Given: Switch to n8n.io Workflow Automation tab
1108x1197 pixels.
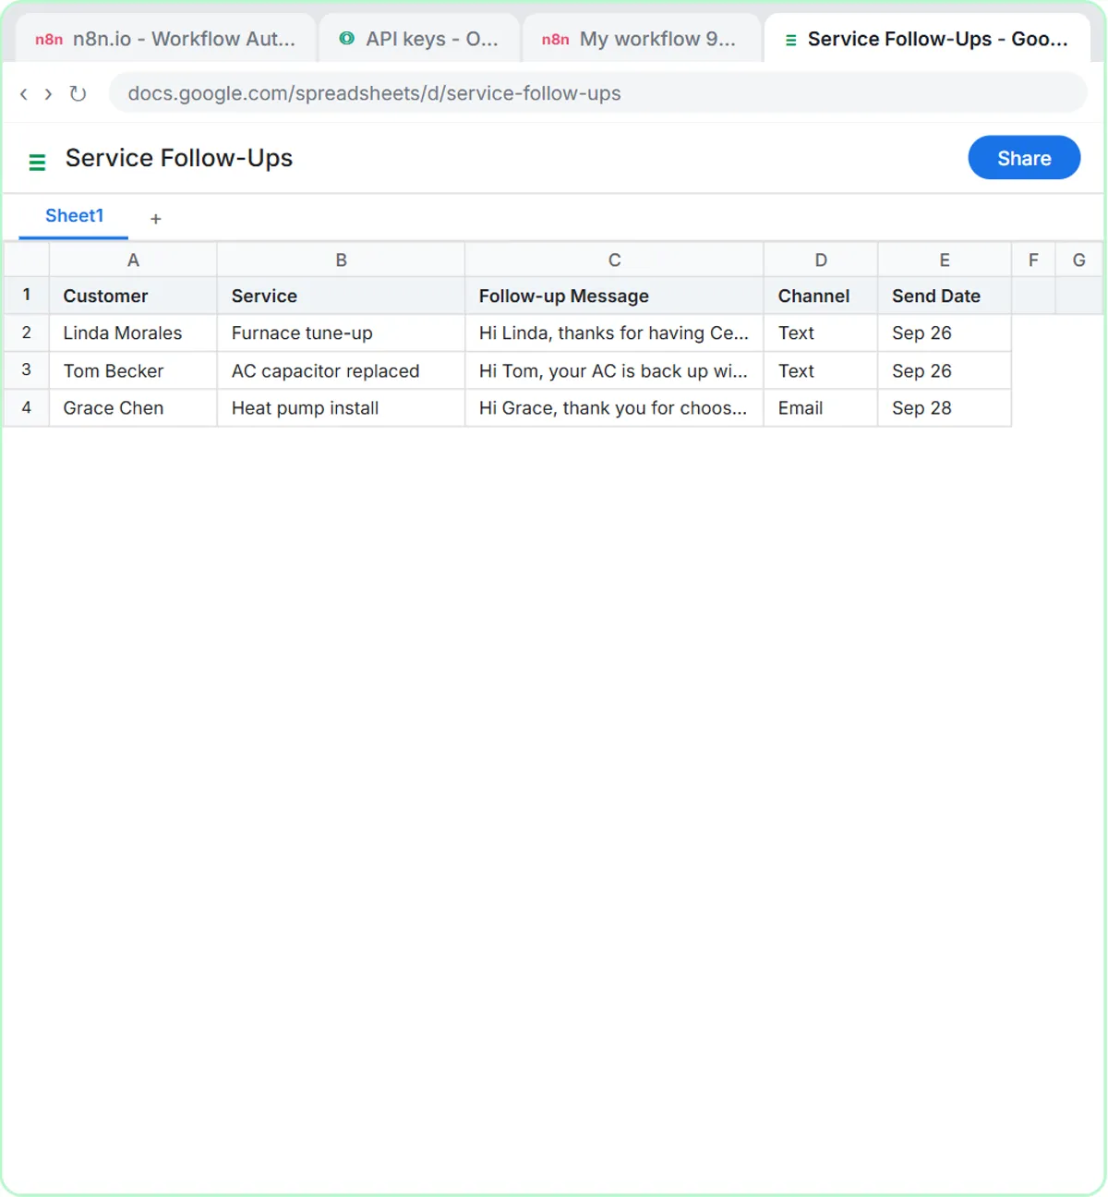Looking at the screenshot, I should (x=166, y=39).
